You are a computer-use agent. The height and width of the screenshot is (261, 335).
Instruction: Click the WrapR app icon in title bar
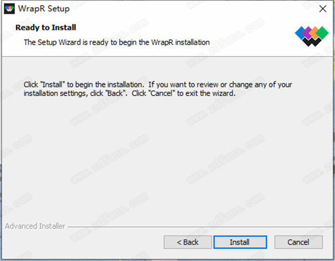pos(9,9)
